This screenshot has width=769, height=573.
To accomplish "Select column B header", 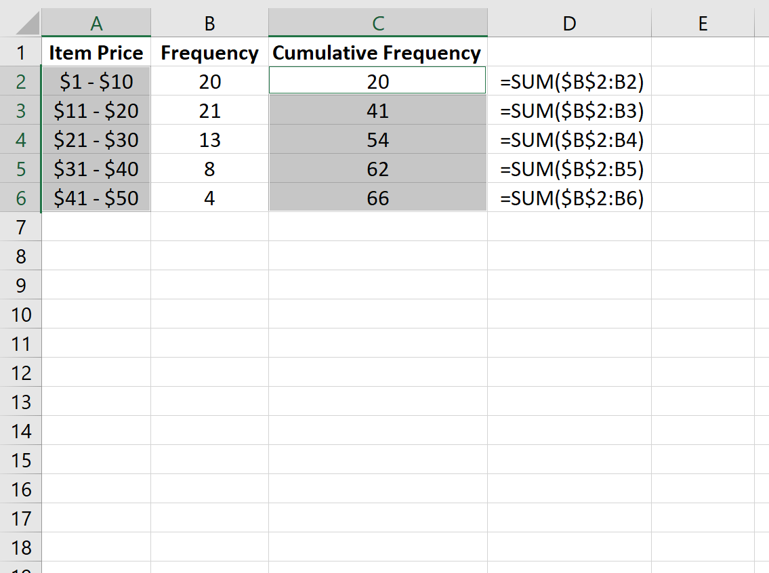I will (209, 24).
